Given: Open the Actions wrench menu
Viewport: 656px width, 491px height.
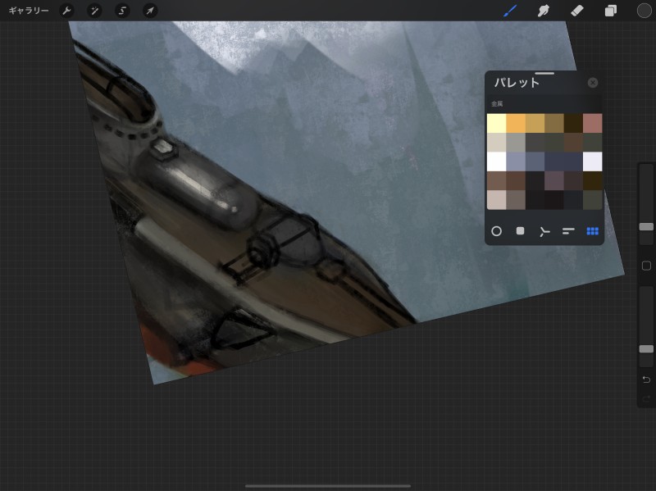Looking at the screenshot, I should (x=66, y=11).
